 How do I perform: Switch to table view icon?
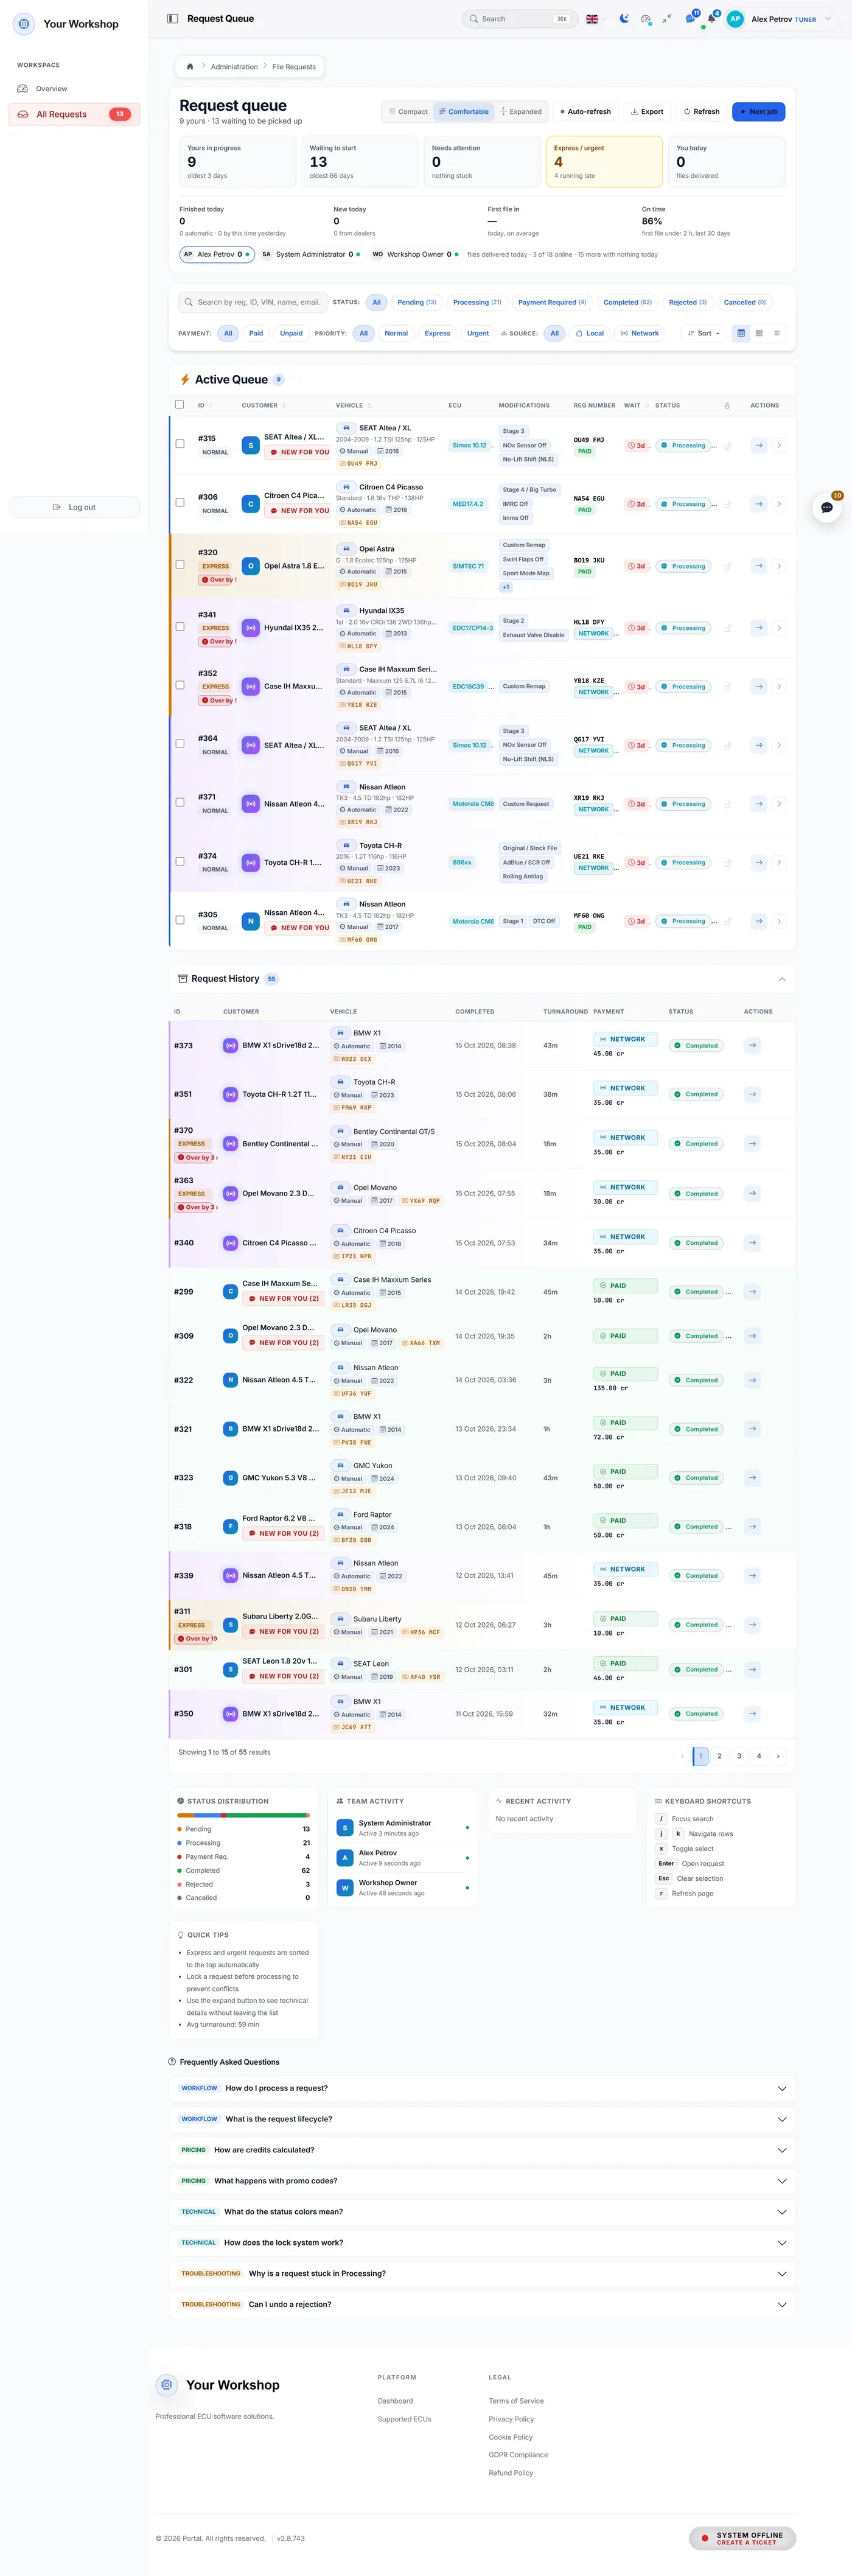741,333
